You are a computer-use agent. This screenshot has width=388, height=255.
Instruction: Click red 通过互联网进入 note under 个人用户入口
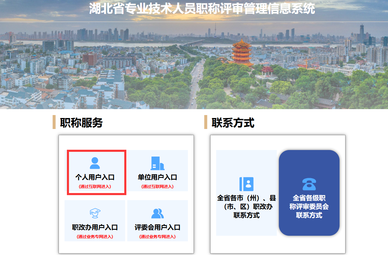95,187
